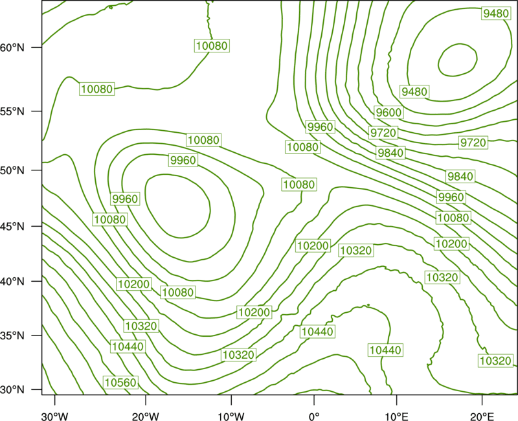The image size is (518, 421).
Task: Click the 0° longitude axis label
Action: point(314,416)
